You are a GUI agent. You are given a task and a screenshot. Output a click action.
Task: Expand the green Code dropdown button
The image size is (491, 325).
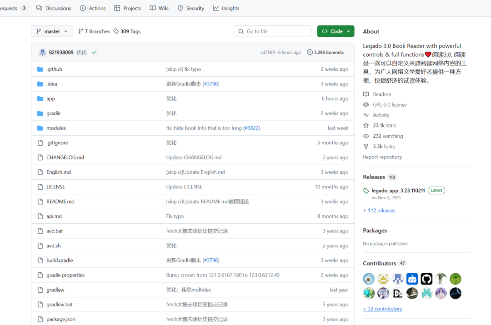336,31
